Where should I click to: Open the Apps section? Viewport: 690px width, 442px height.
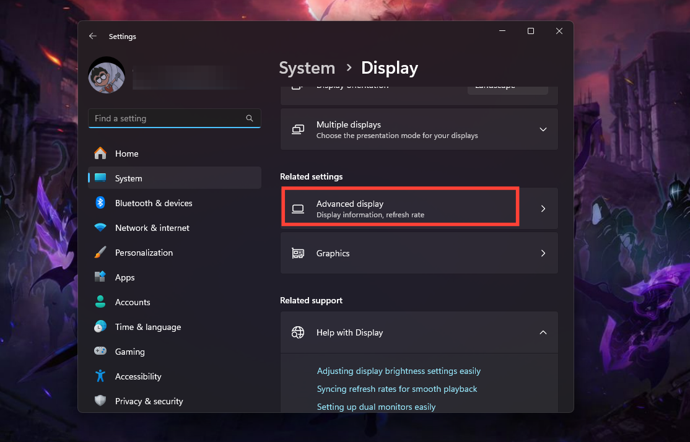pos(174,277)
